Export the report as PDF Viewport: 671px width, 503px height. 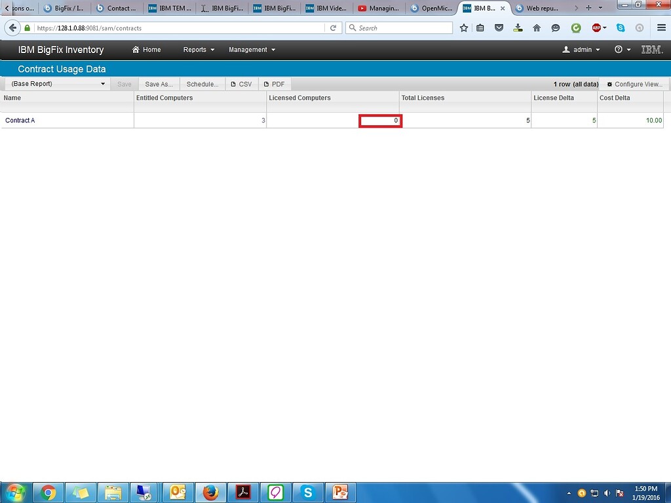(274, 84)
